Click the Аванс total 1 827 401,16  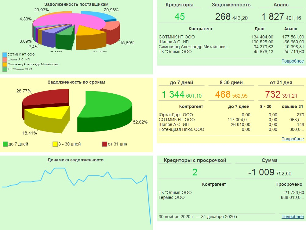[281, 16]
